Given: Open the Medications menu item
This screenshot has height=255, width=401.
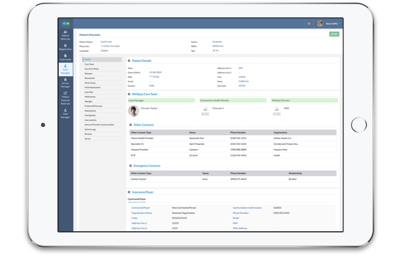Looking at the screenshot, I should pos(102,97).
